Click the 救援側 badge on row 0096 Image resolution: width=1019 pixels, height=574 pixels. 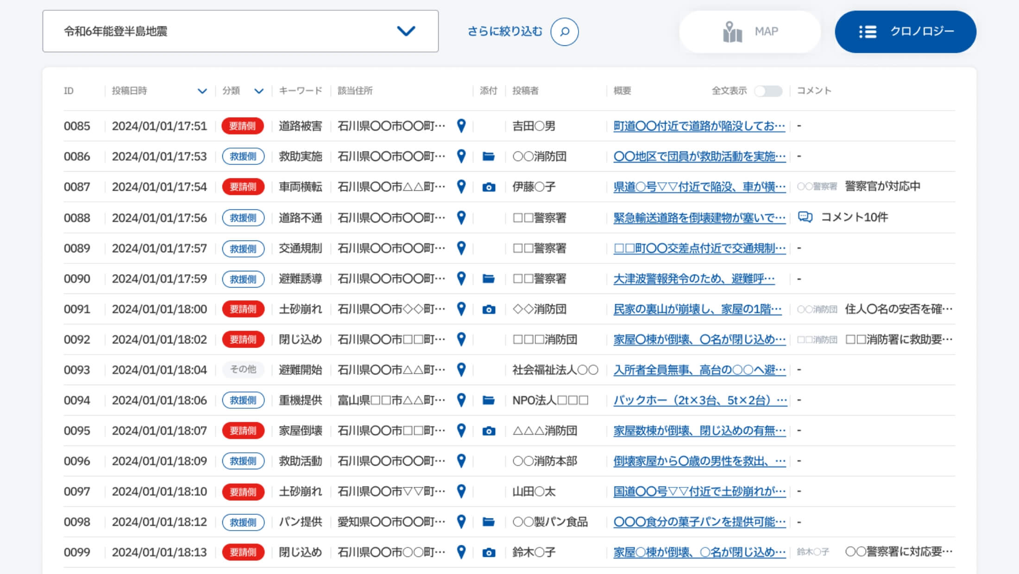pyautogui.click(x=243, y=461)
